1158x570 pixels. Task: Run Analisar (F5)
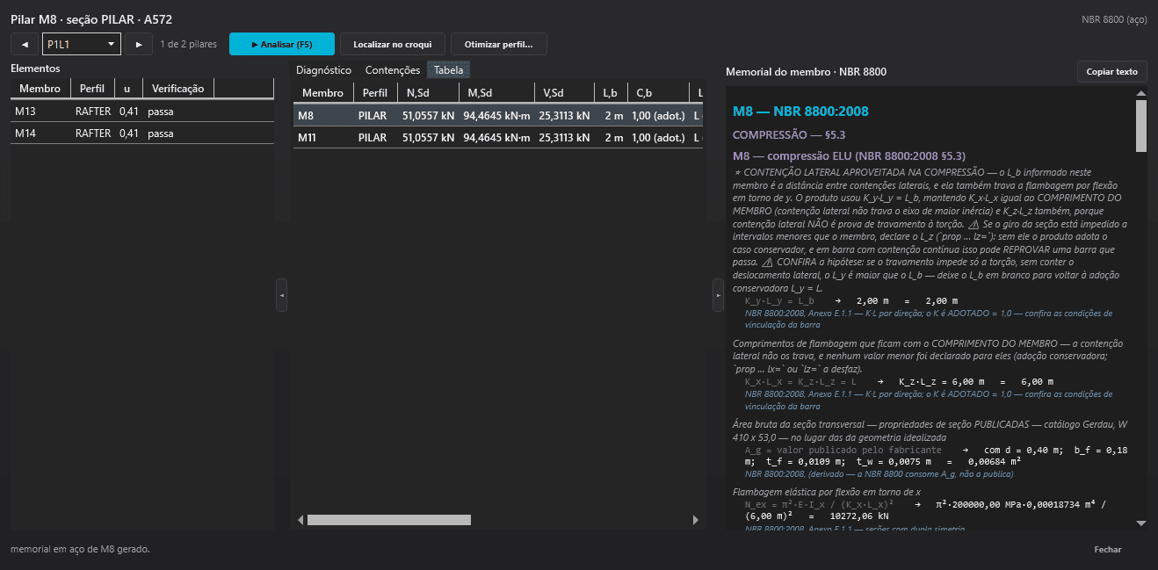[x=282, y=44]
